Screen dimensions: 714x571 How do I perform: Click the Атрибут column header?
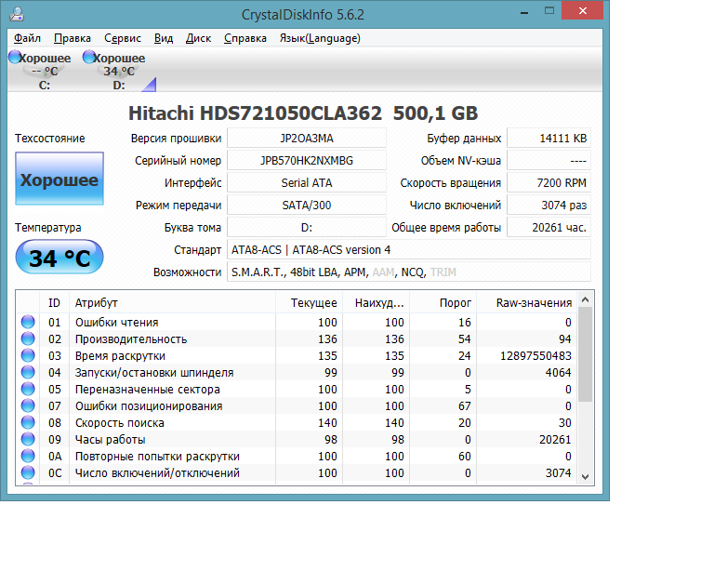tap(172, 302)
